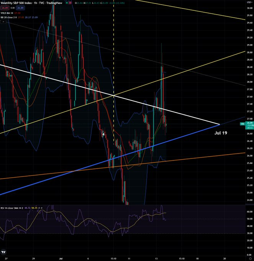Click the red data-mode icon beside status dot
254x261 pixels.
70,3
